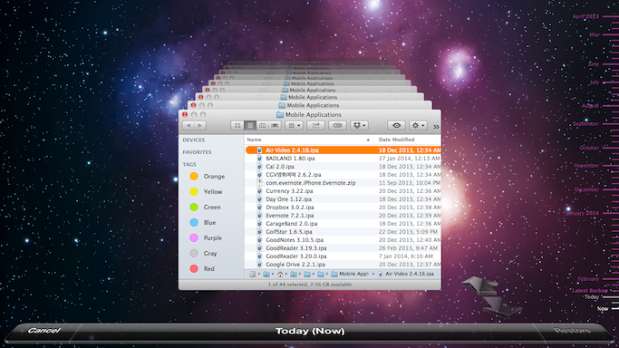Select GarageBand 2.0.ipa file

pyautogui.click(x=343, y=223)
